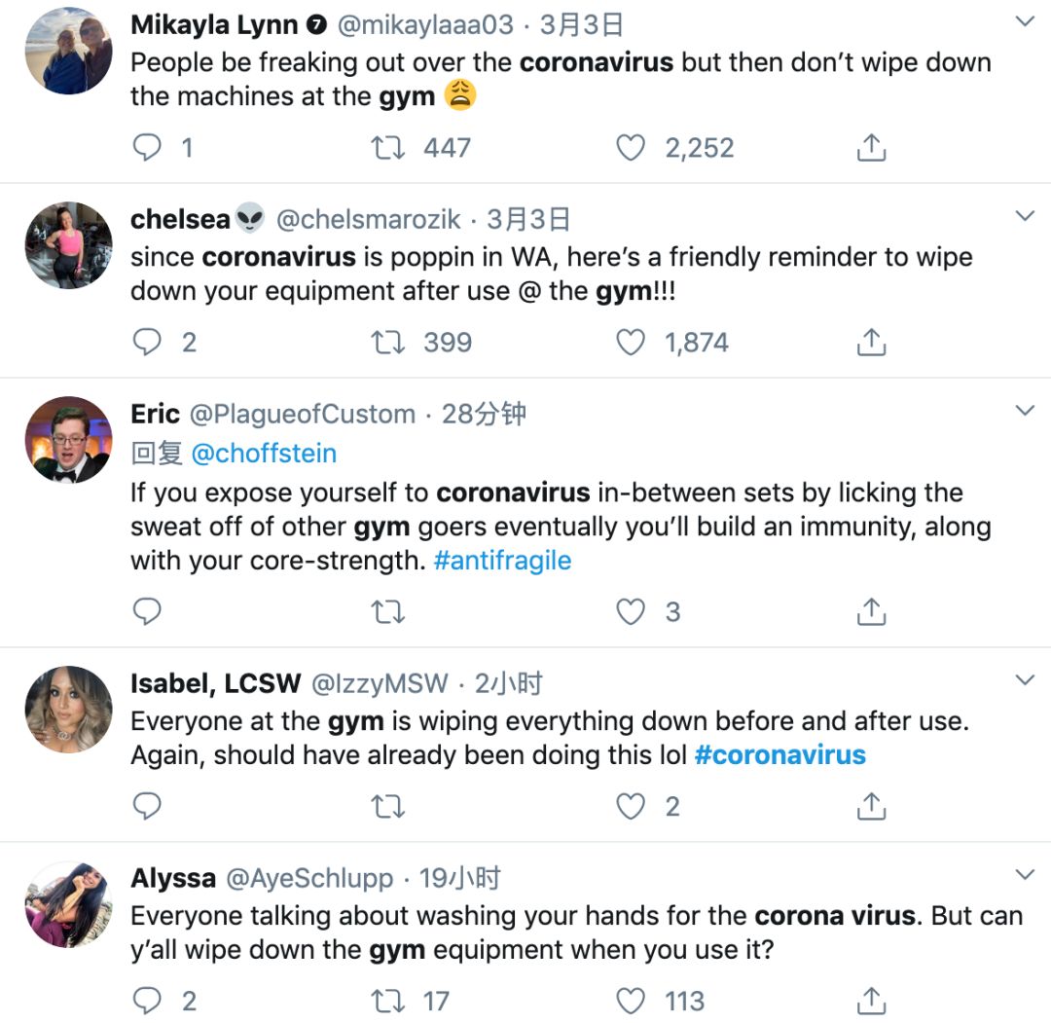Expand the chevron menu on chelsea's tweet
Viewport: 1051px width, 1023px height.
pyautogui.click(x=1025, y=216)
